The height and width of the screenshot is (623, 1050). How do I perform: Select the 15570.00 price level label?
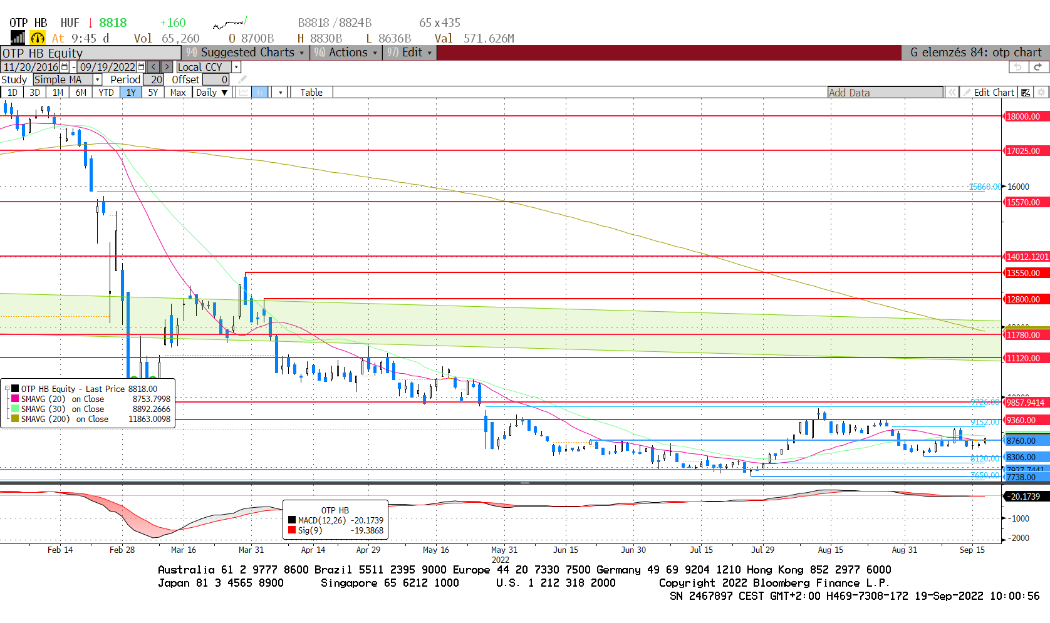tap(1027, 202)
